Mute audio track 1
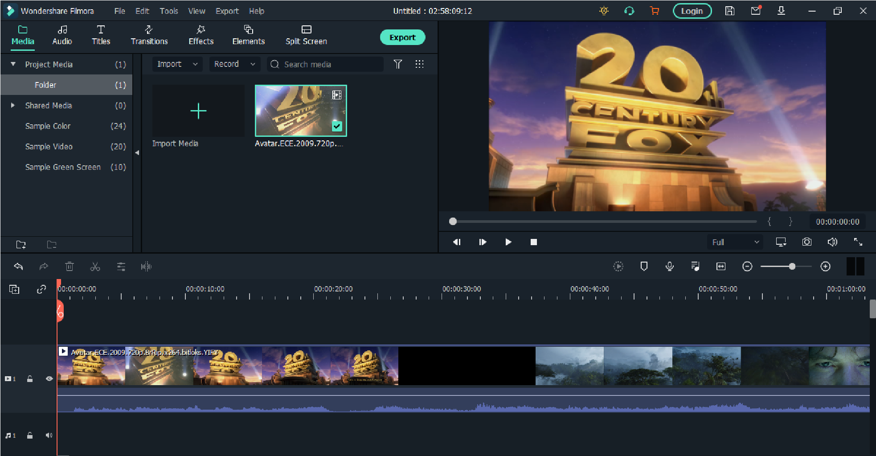876x456 pixels. [49, 435]
